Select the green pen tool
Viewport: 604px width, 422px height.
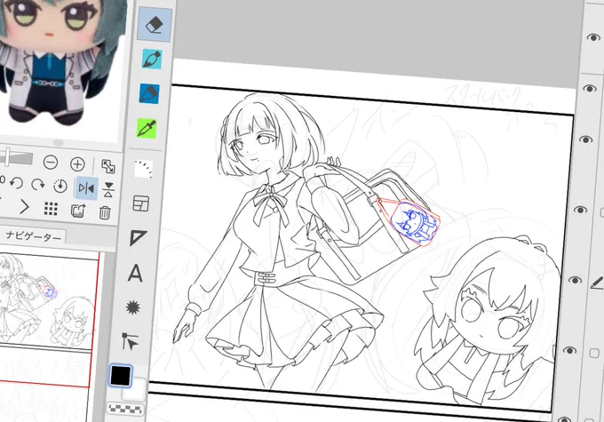pos(146,128)
